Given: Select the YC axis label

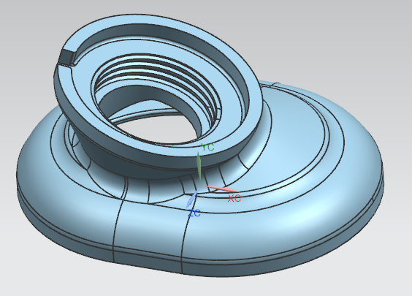Looking at the screenshot, I should tap(207, 148).
